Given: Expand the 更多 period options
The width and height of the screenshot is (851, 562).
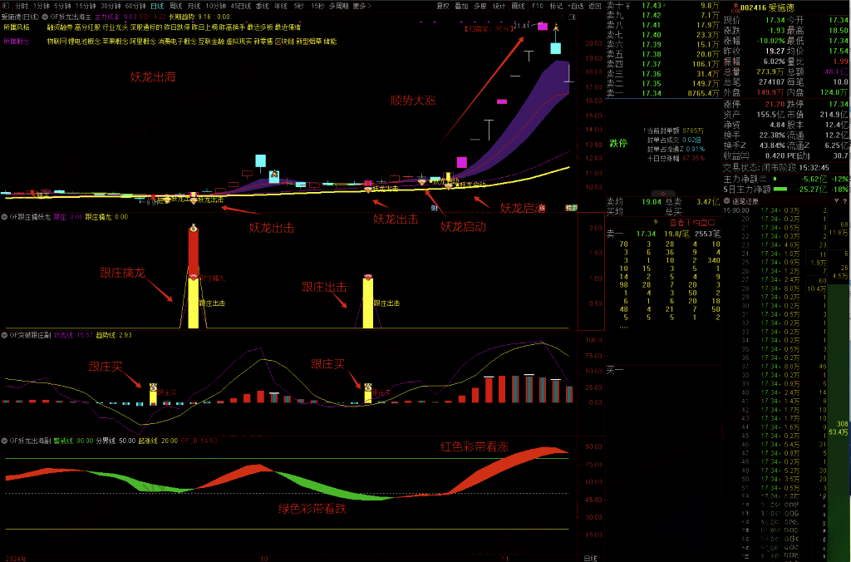Looking at the screenshot, I should pos(361,5).
